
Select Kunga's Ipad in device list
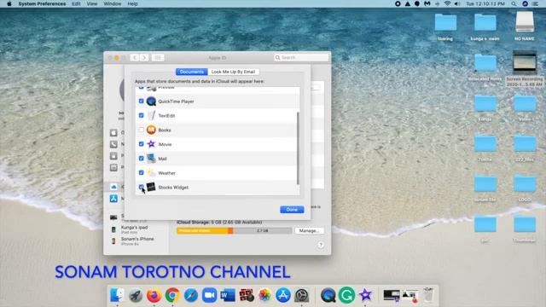135,229
